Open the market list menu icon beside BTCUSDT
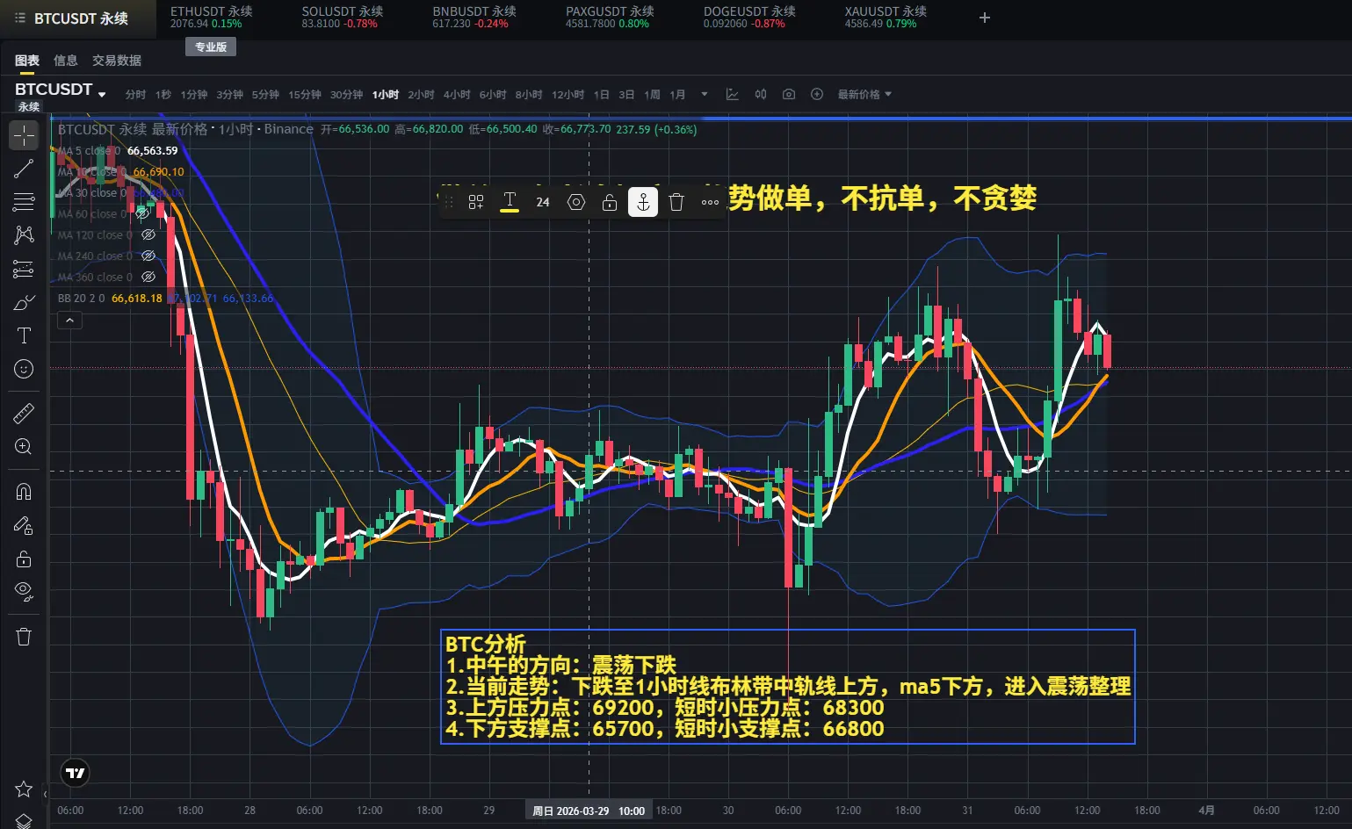Image resolution: width=1352 pixels, height=829 pixels. [19, 18]
